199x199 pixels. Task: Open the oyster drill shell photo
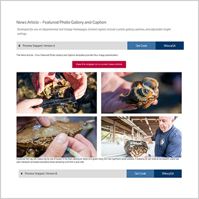click(x=141, y=93)
